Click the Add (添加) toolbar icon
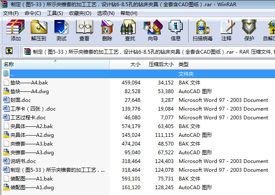 15,27
